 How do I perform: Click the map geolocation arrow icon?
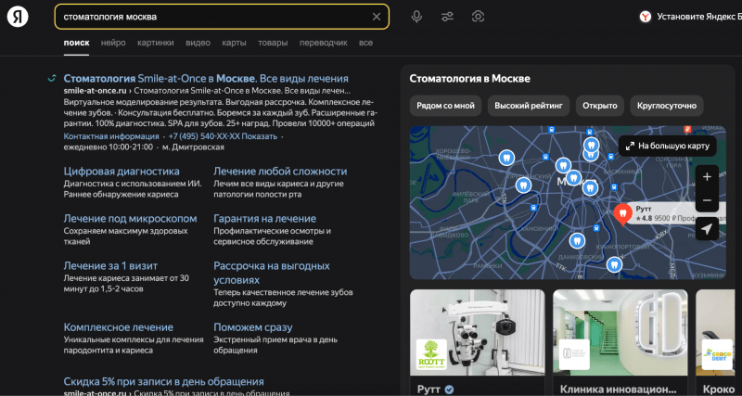coord(707,229)
